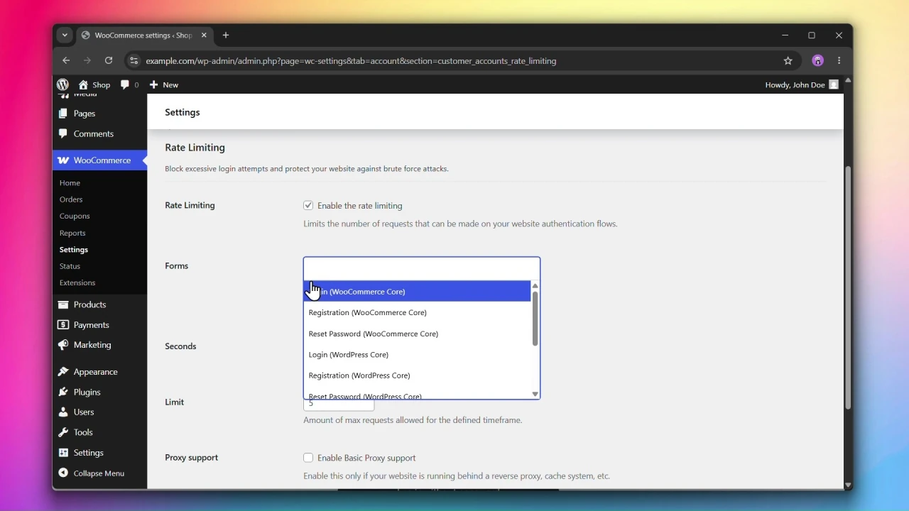Click the Products sidebar icon
Screen dimensions: 909x511
63,305
